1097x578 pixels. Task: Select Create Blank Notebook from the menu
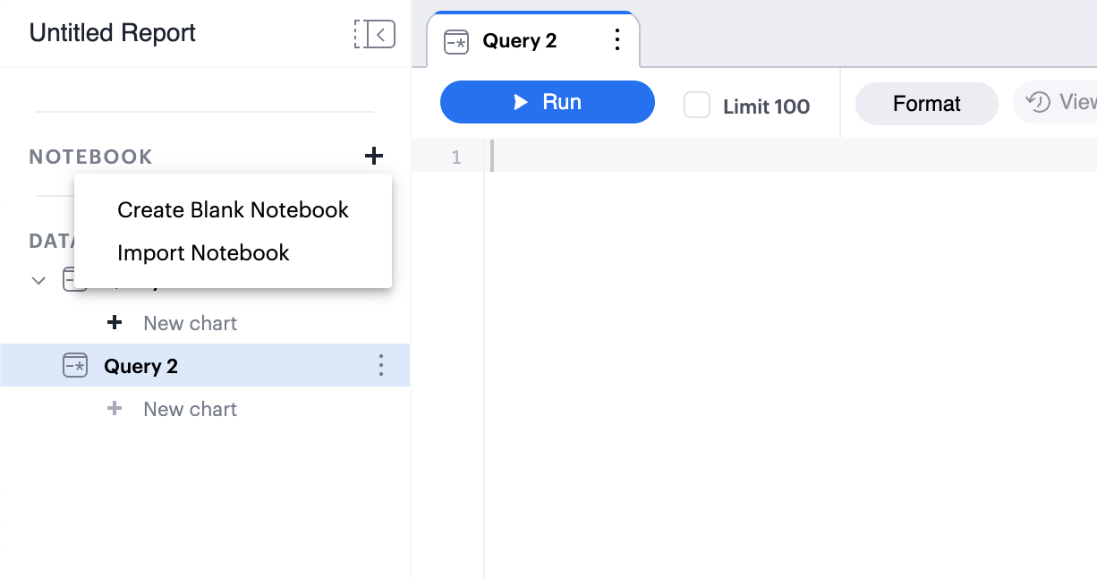233,210
